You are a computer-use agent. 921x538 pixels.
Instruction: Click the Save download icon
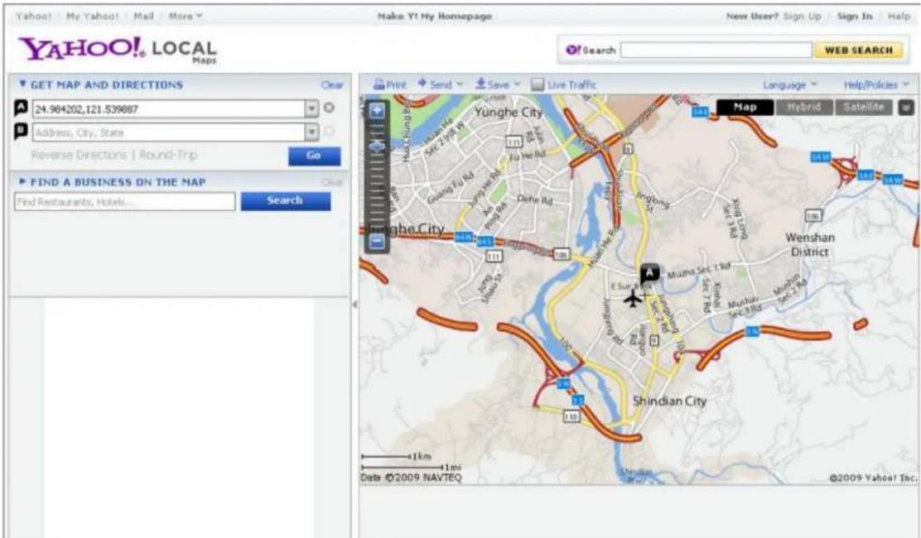[x=480, y=84]
